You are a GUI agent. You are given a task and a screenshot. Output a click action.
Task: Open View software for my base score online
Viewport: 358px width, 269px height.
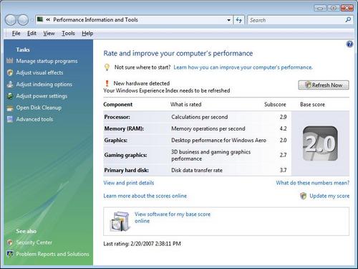click(x=173, y=217)
